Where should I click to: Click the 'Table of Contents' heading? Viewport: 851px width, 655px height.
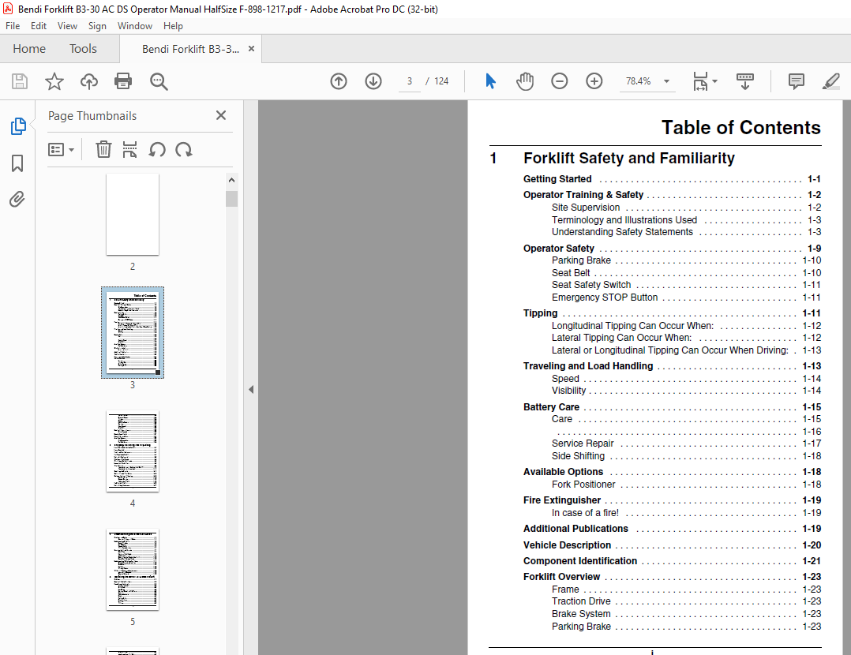coord(740,128)
